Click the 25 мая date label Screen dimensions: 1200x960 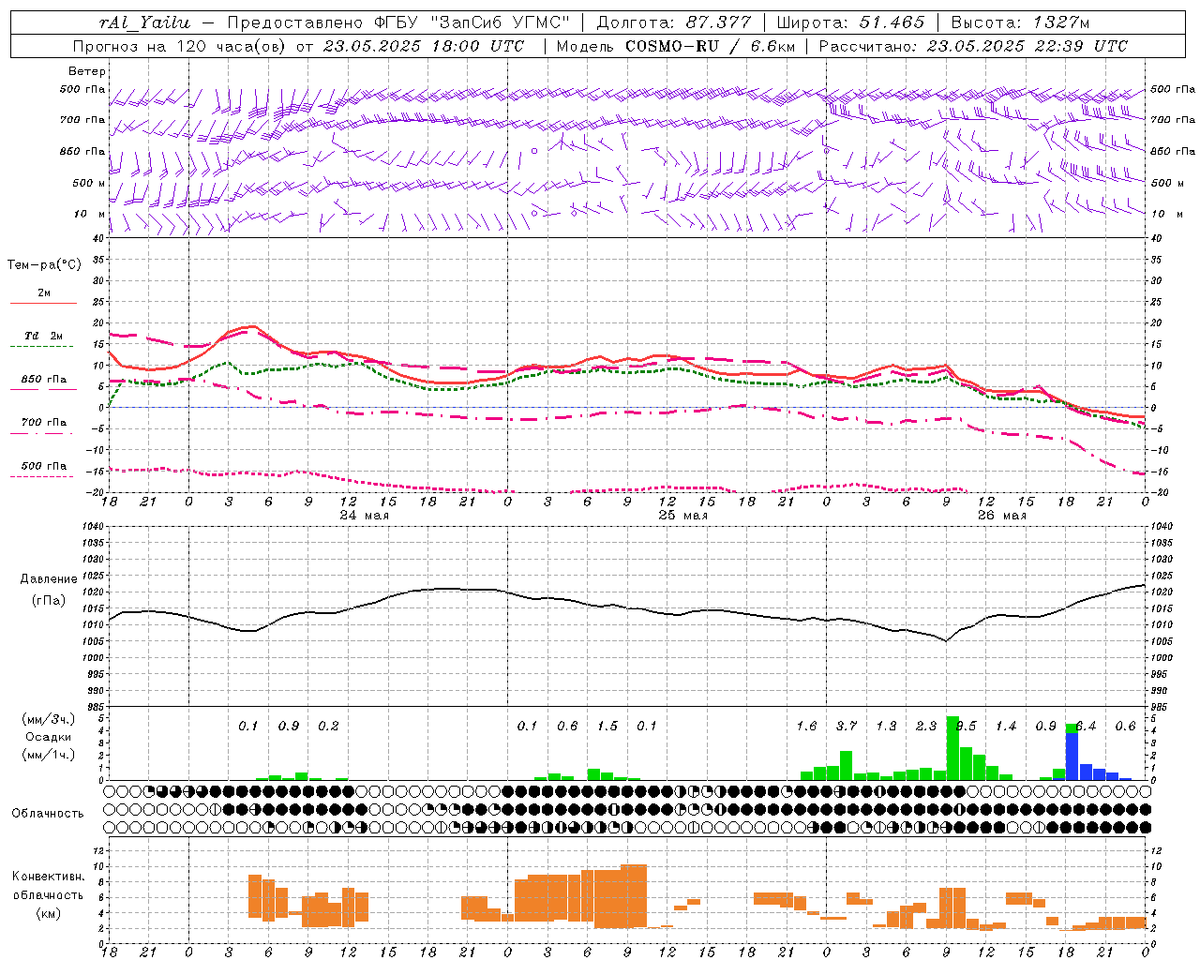(x=682, y=516)
